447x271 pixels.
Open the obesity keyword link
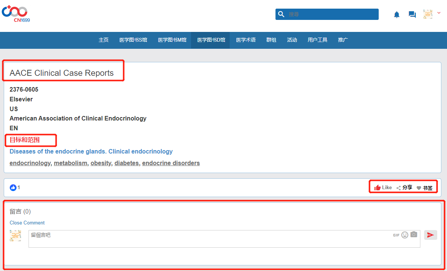point(101,163)
